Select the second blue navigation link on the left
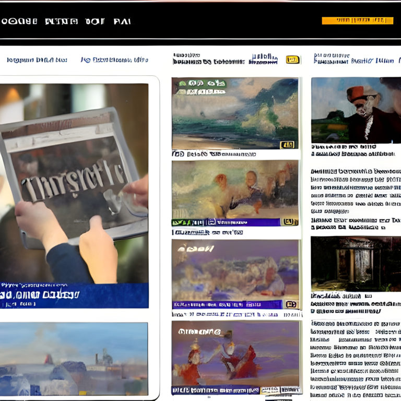 [x=114, y=60]
